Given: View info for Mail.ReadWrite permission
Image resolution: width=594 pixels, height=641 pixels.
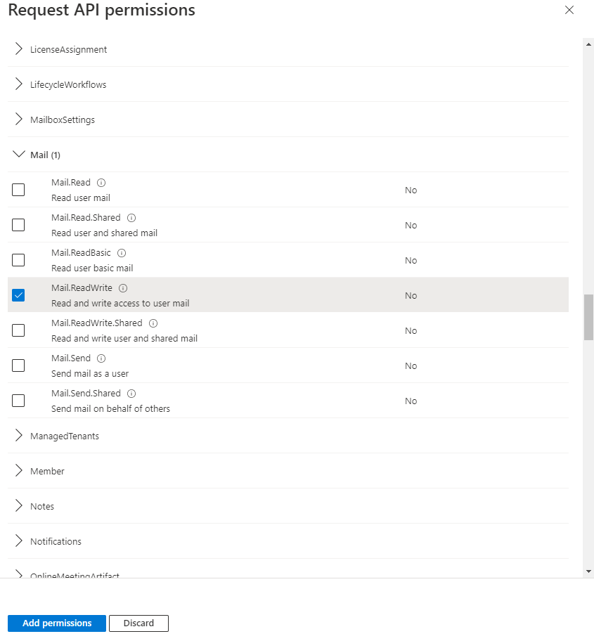Looking at the screenshot, I should (123, 288).
